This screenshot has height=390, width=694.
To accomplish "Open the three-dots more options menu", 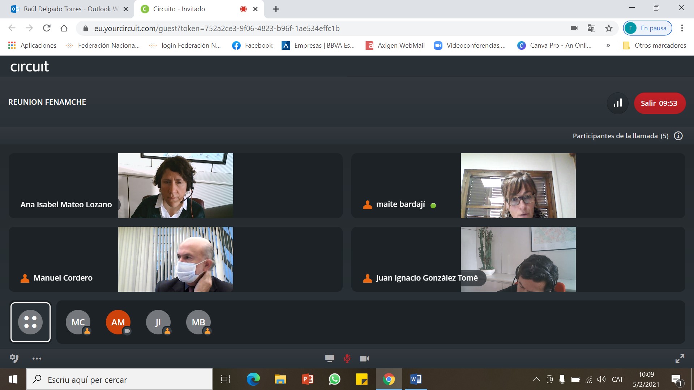I will click(37, 359).
